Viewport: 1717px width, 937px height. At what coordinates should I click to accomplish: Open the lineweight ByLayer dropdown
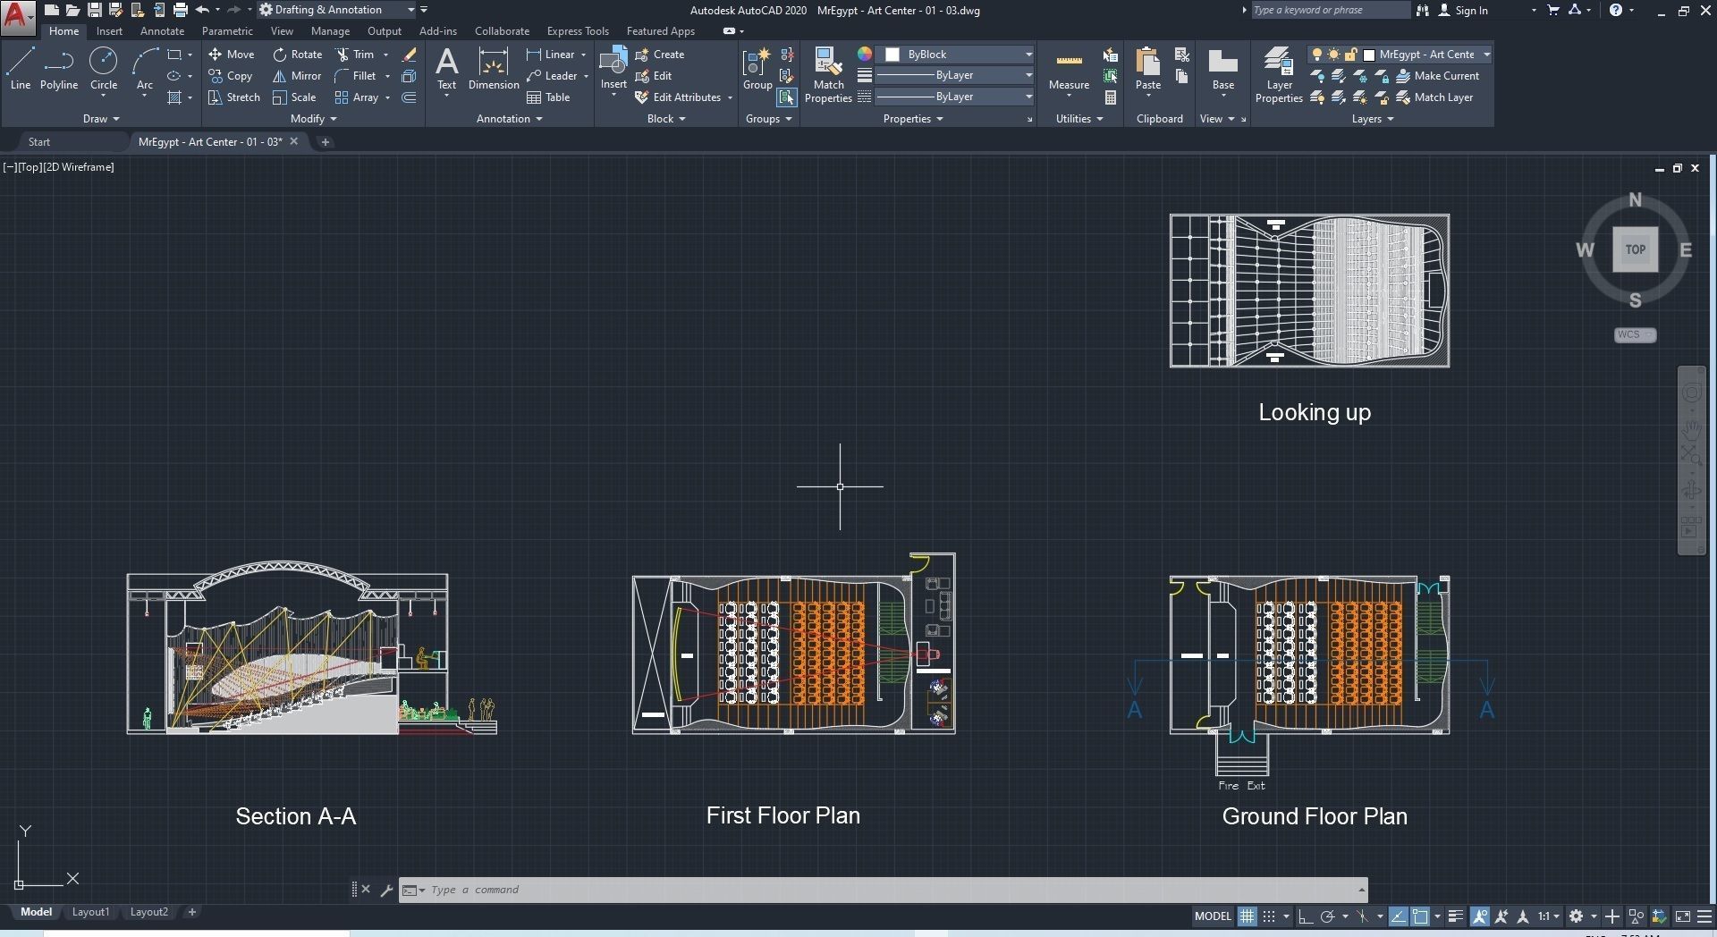955,76
